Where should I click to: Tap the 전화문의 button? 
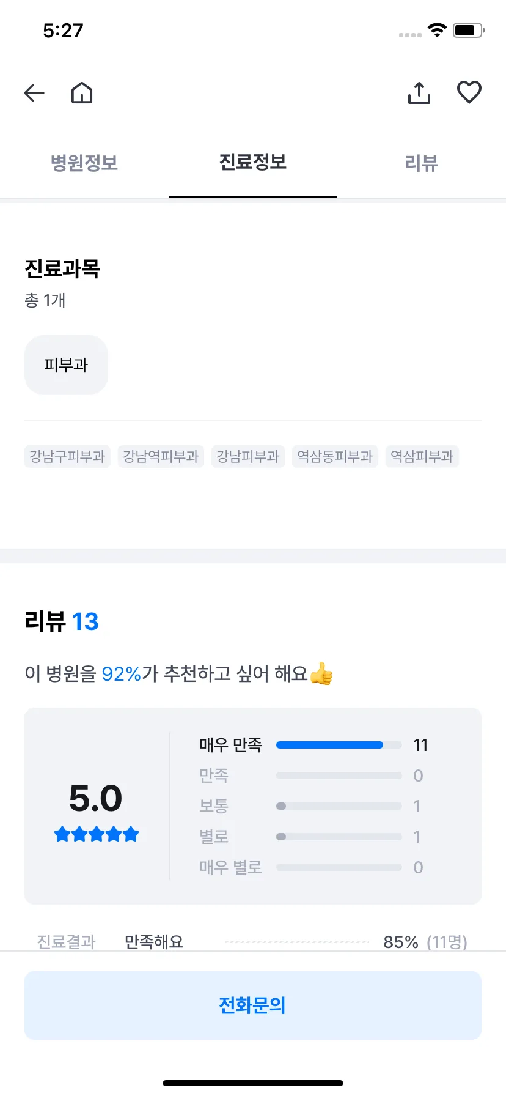click(x=253, y=1005)
